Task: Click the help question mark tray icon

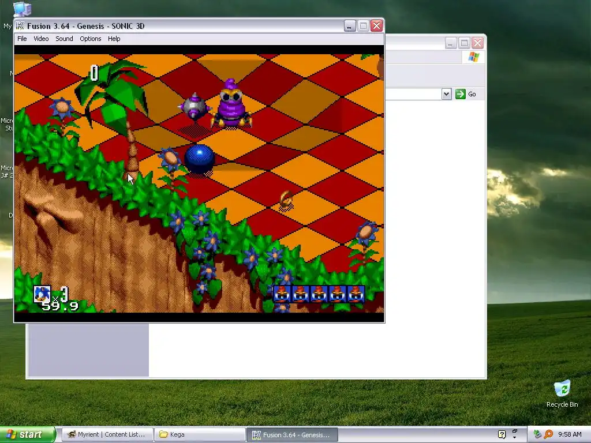Action: [x=502, y=434]
